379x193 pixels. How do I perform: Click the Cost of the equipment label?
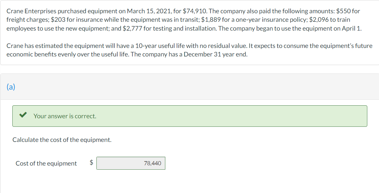(46, 163)
